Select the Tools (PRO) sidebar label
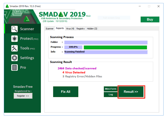The width and height of the screenshot is (168, 119). (x=28, y=48)
